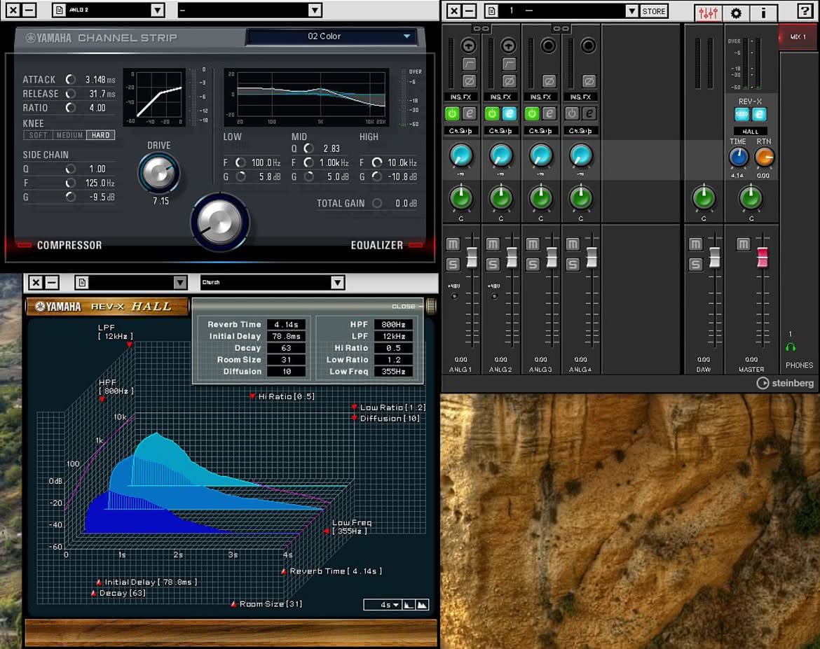Image resolution: width=820 pixels, height=649 pixels.
Task: Toggle high-pass filter on ANLG 2
Action: (x=508, y=64)
